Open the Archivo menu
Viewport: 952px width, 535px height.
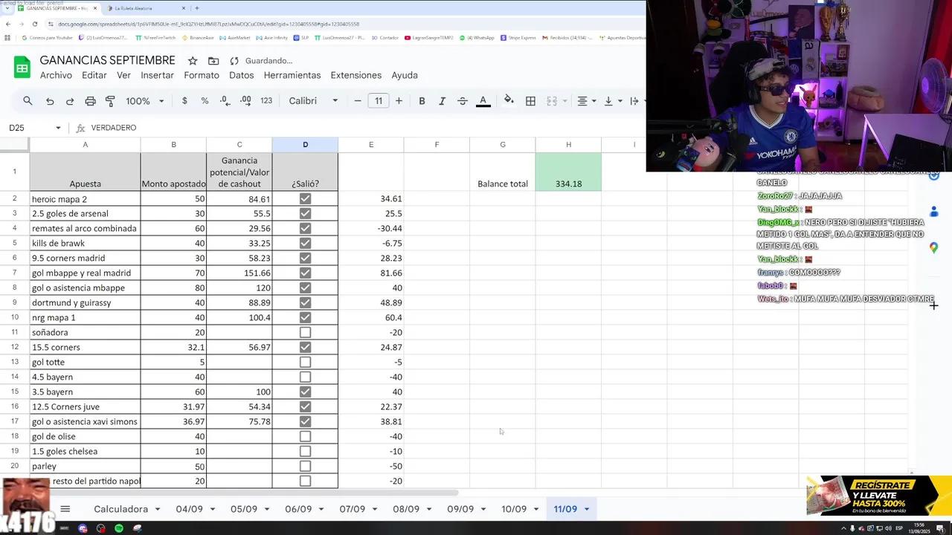tap(56, 75)
